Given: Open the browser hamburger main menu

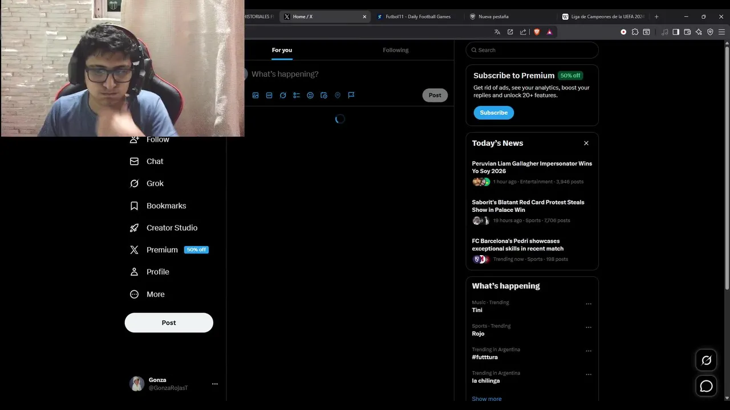Looking at the screenshot, I should click(721, 32).
